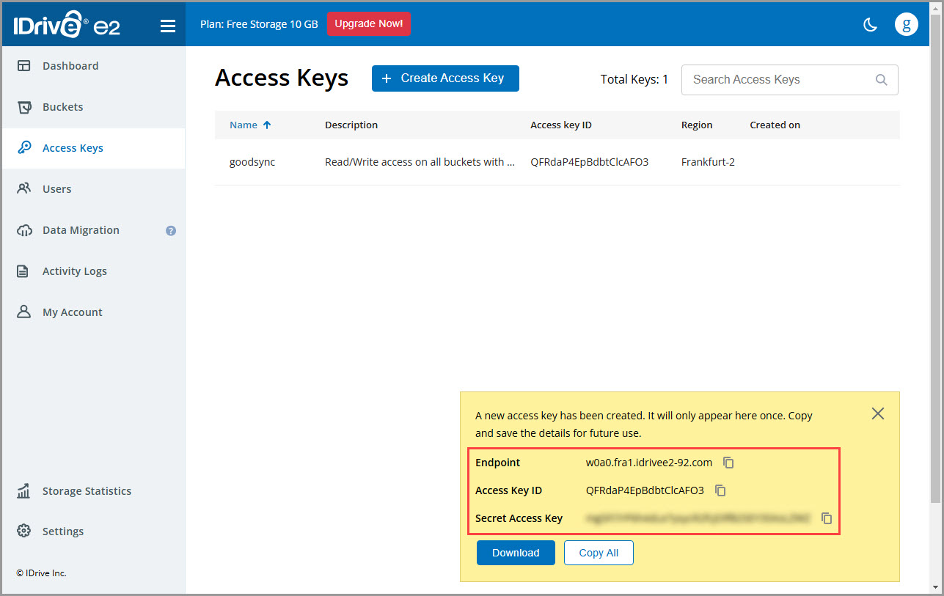The height and width of the screenshot is (596, 944).
Task: Click the goodsync key description text
Action: pos(420,162)
